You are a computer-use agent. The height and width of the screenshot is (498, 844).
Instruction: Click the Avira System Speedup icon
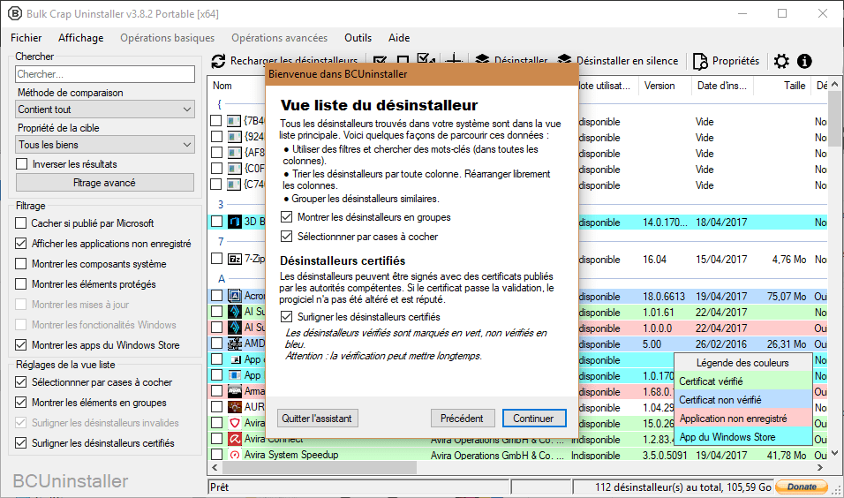pyautogui.click(x=235, y=455)
